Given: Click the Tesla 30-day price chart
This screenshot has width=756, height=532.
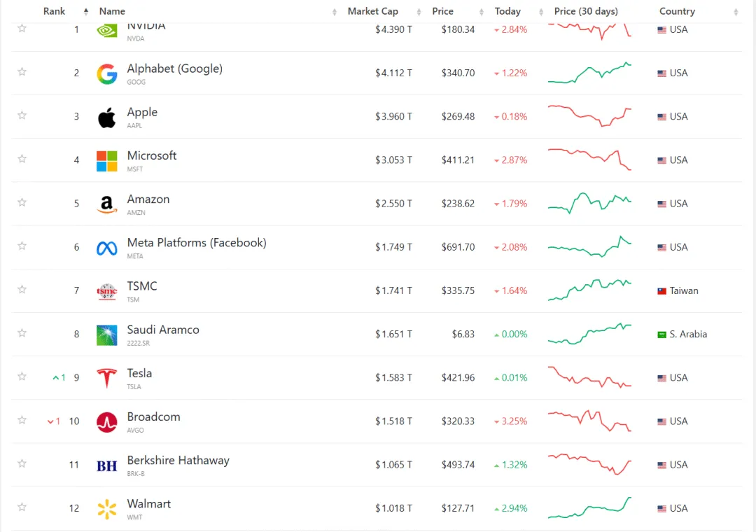Looking at the screenshot, I should point(589,378).
